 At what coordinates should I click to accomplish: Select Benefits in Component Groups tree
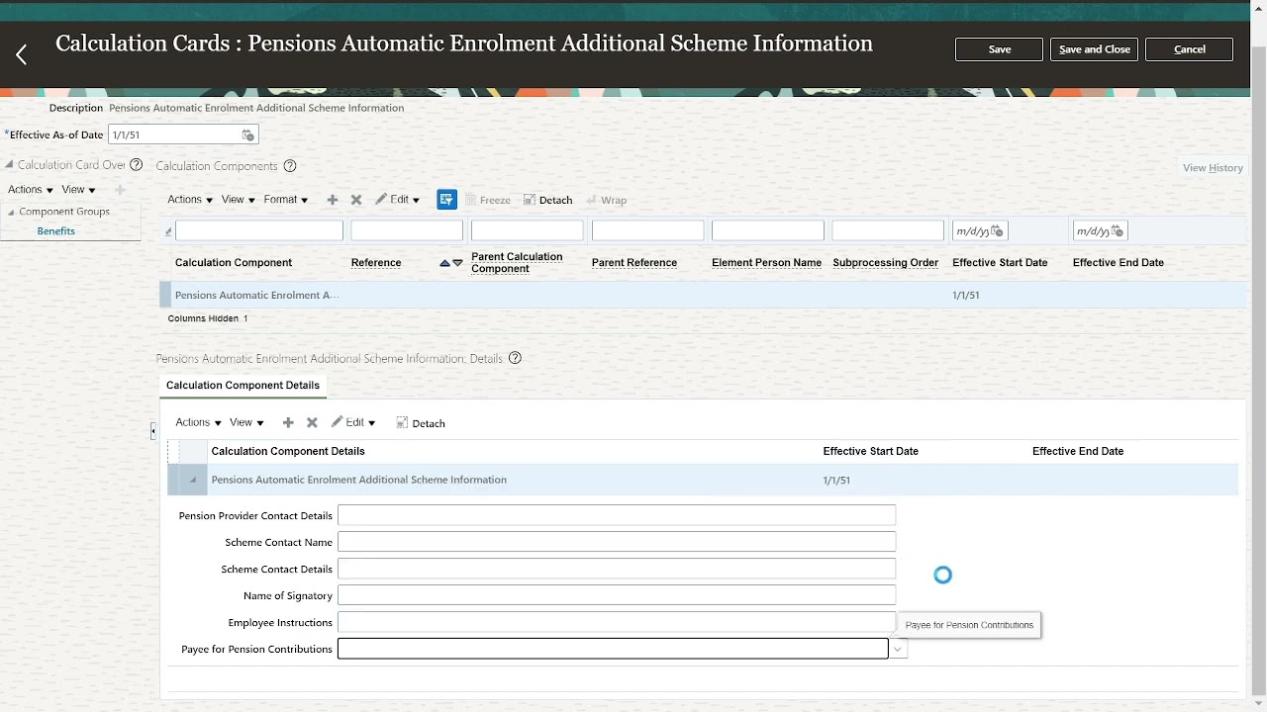[55, 231]
